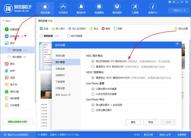Click the 频繁出现操作失败? button

(x=18, y=122)
